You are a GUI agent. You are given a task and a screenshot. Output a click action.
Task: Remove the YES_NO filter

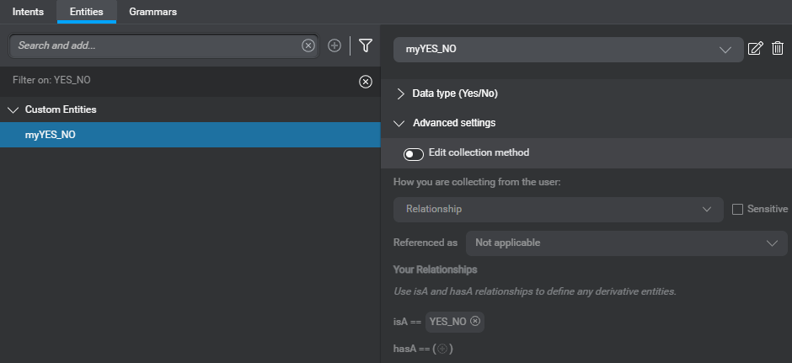tap(366, 82)
